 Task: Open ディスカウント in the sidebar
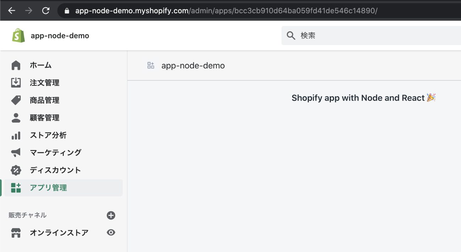56,170
